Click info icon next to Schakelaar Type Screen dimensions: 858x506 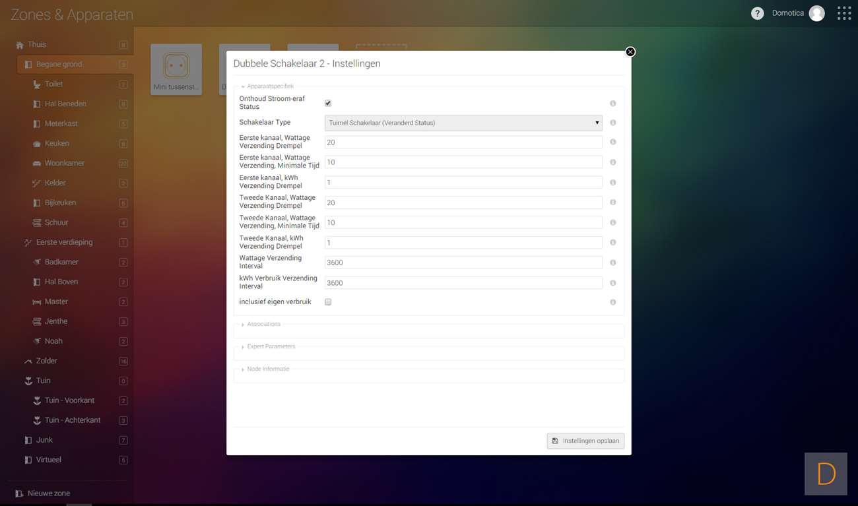[x=612, y=123]
